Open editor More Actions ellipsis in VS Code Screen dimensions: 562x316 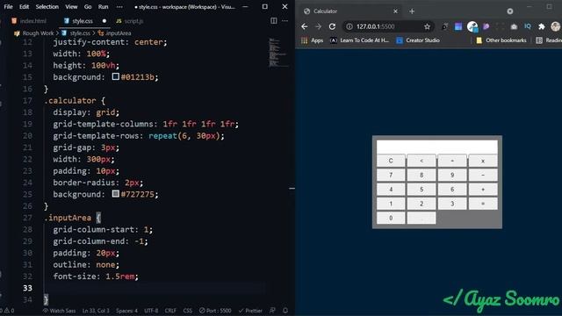(x=285, y=21)
